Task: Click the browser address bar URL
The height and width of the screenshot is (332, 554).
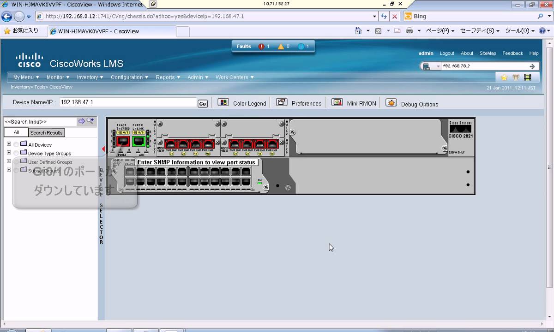Action: pyautogui.click(x=203, y=16)
